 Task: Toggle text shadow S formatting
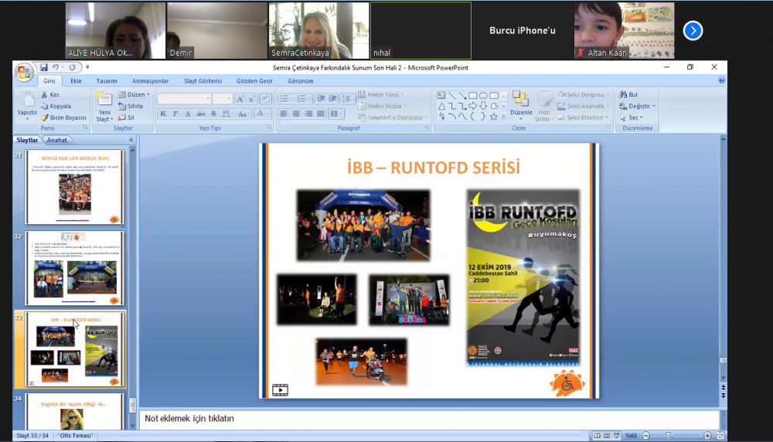click(213, 114)
